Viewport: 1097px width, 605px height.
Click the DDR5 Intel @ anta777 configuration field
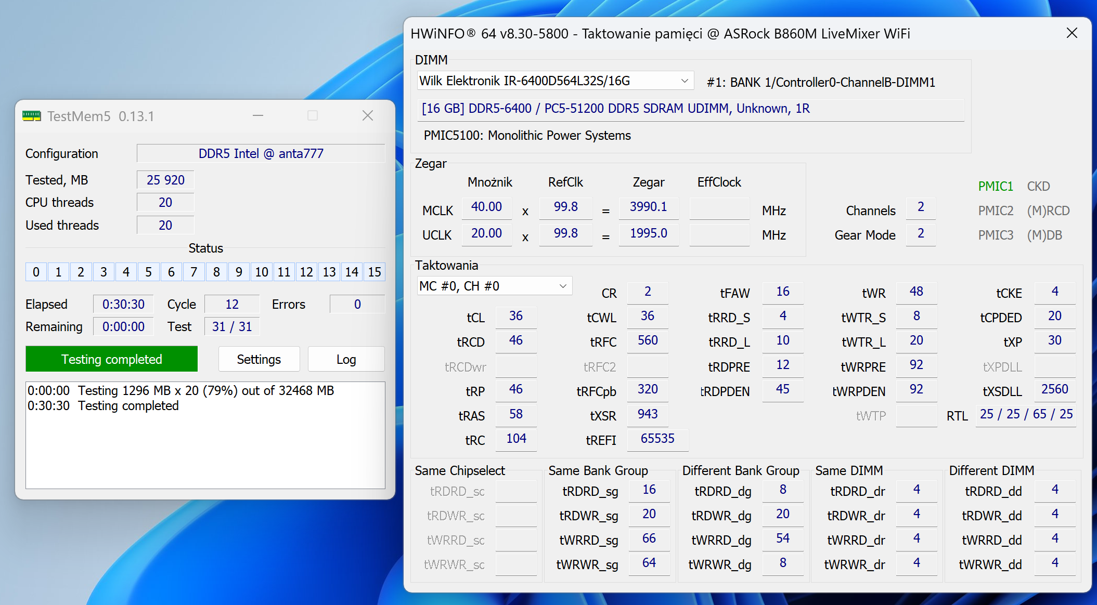pos(261,153)
